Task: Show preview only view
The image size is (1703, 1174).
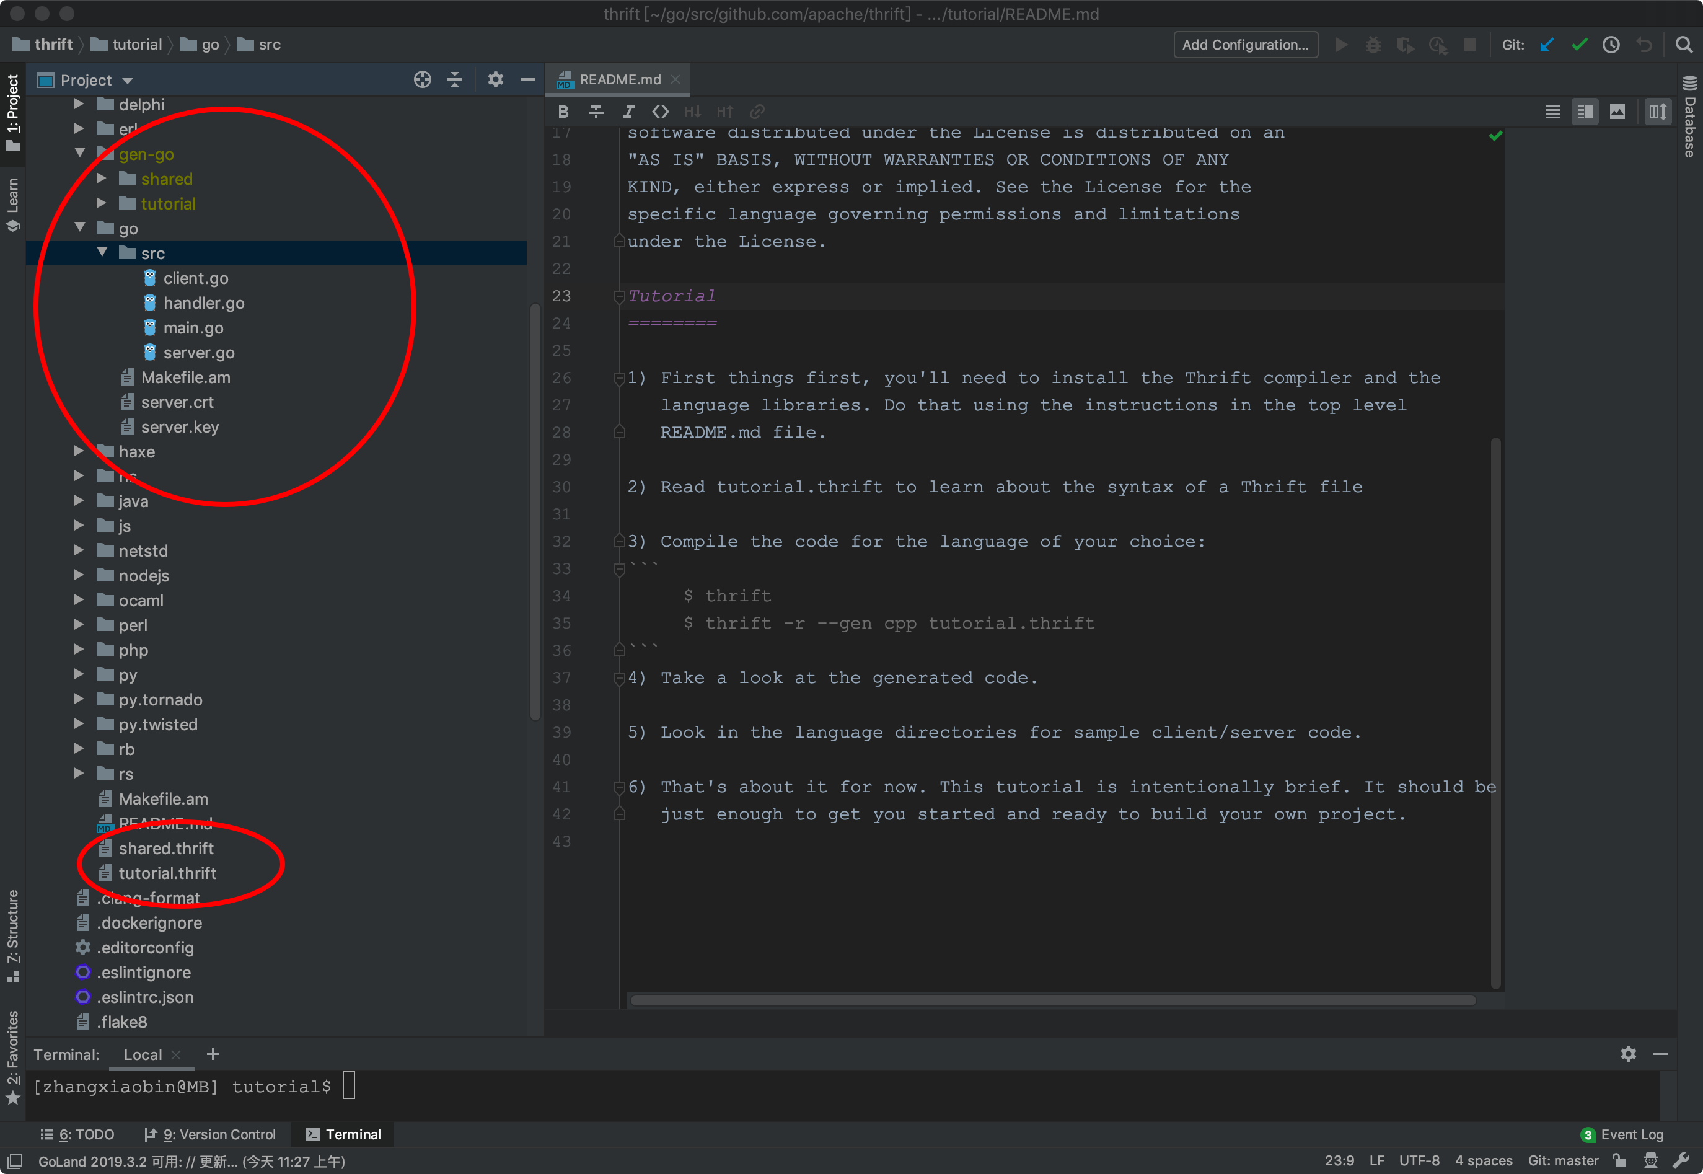Action: click(x=1617, y=112)
